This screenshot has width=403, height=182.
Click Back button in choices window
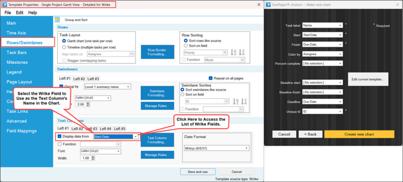pyautogui.click(x=310, y=134)
